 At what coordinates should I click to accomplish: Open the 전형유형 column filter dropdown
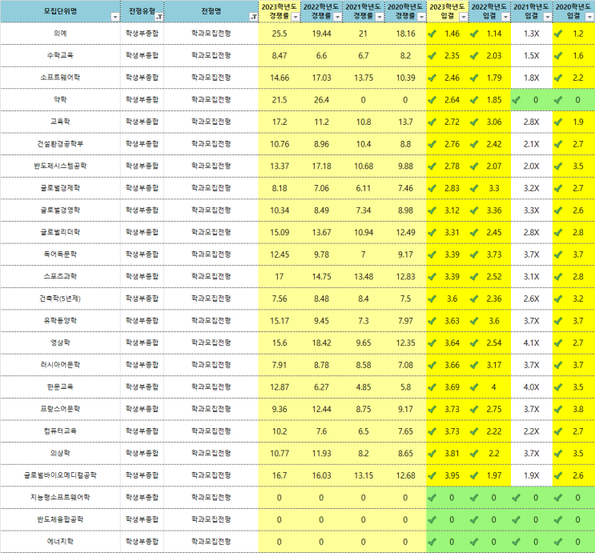(159, 17)
